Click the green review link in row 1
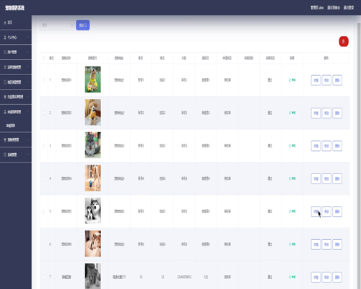The image size is (361, 289). coord(292,80)
